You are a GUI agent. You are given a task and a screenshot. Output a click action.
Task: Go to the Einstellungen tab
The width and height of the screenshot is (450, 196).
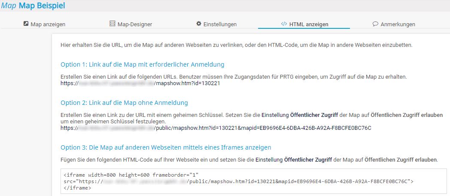(x=220, y=24)
